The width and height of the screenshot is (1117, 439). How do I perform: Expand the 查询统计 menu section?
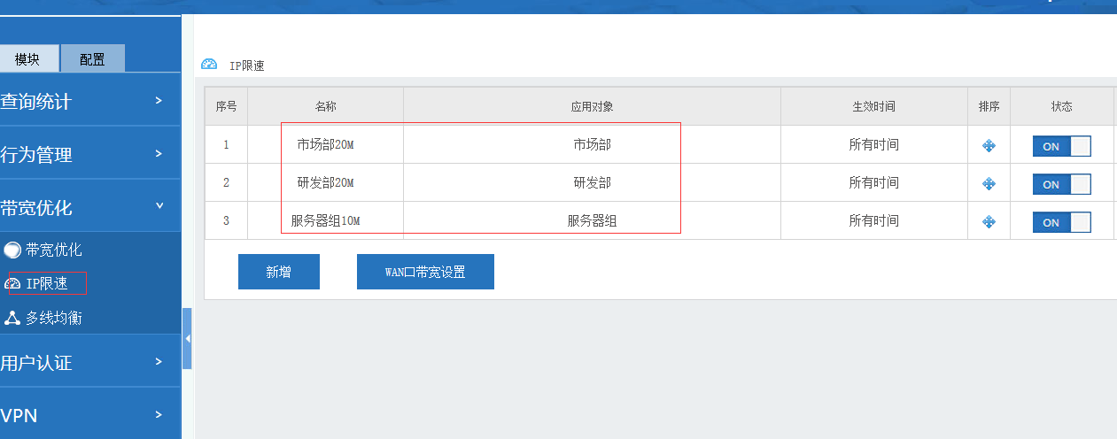89,101
